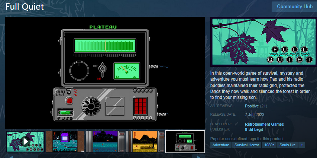317x158 pixels.
Task: Expand tags with the plus button
Action: pos(302,145)
